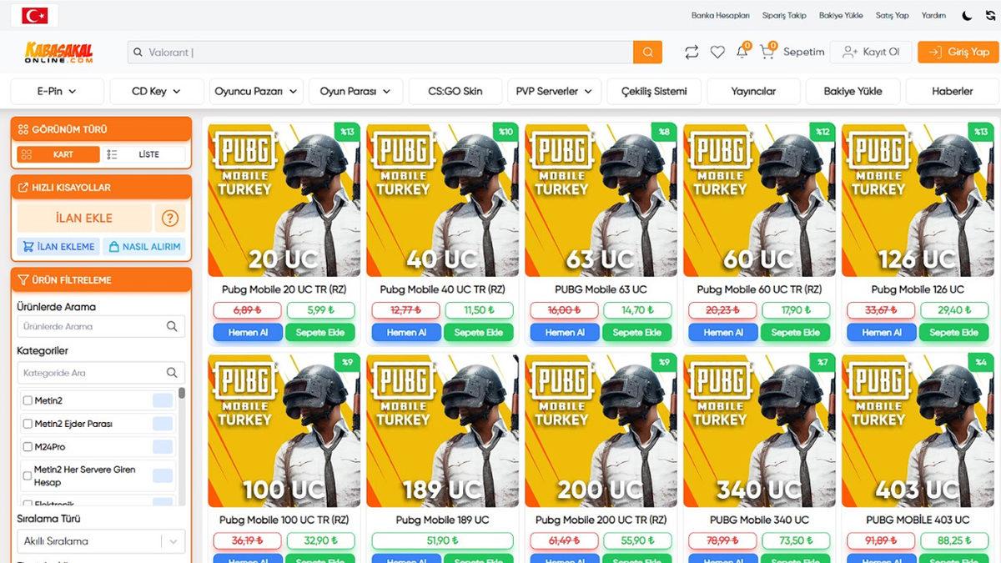
Task: Open the CS:GO Skin menu item
Action: (455, 91)
